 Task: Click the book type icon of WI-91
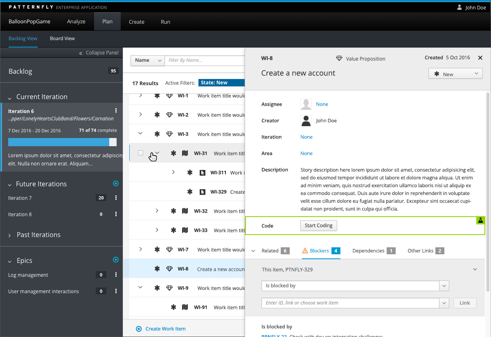coord(185,307)
